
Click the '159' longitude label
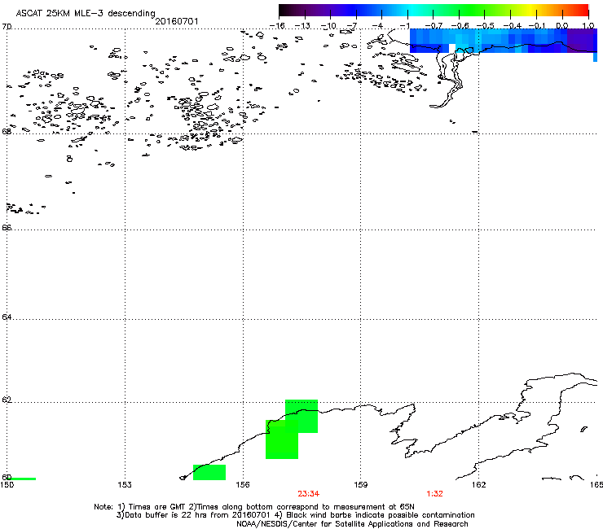pyautogui.click(x=360, y=485)
